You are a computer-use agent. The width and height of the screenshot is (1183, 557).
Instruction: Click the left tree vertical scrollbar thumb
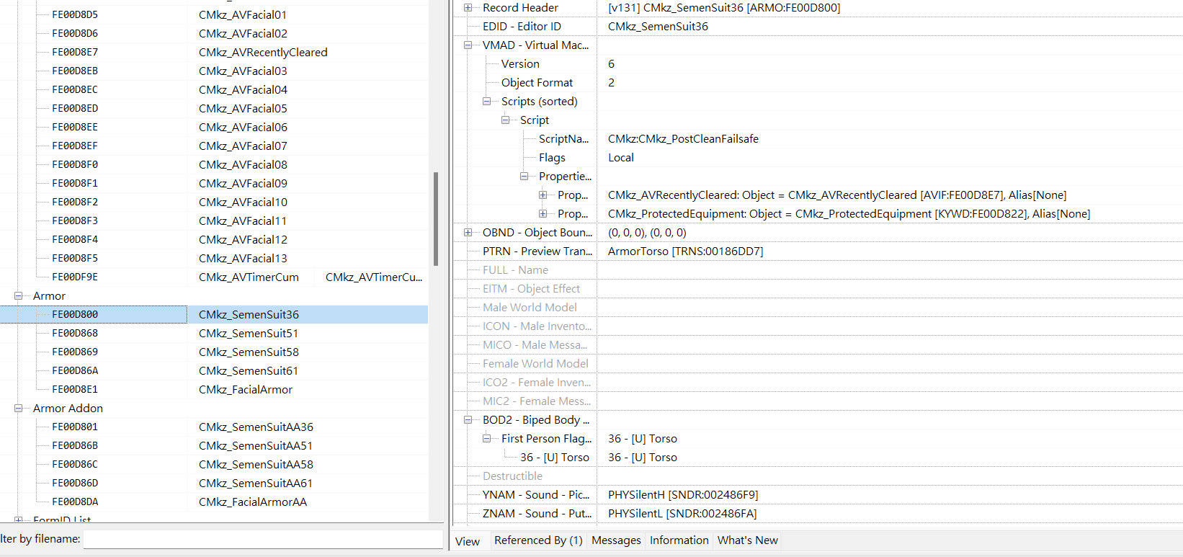click(436, 219)
